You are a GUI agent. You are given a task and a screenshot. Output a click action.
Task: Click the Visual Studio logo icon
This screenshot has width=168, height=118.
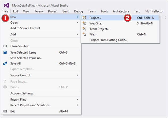point(7,5)
